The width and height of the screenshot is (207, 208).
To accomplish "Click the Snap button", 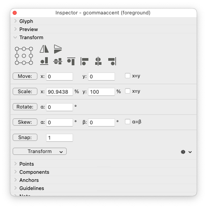I will pyautogui.click(x=25, y=137).
